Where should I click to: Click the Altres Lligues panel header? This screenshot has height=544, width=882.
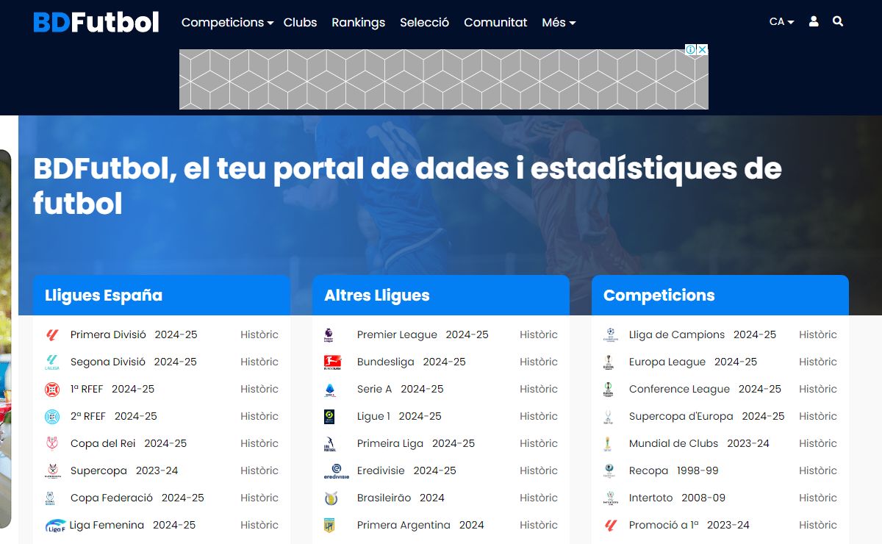[x=441, y=296]
